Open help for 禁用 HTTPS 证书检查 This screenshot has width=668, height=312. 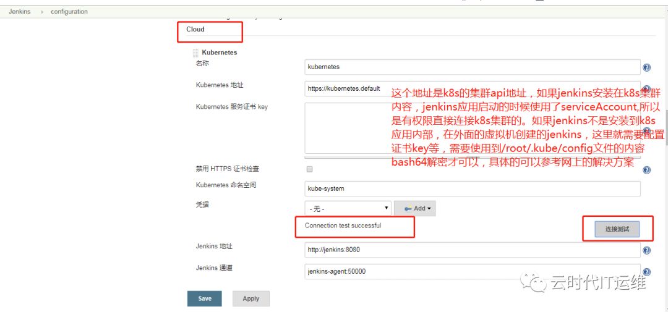pos(646,170)
